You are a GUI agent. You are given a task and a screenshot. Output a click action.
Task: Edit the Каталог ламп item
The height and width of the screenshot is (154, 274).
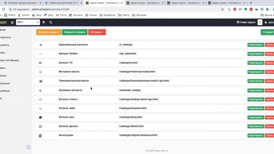[x=256, y=108]
